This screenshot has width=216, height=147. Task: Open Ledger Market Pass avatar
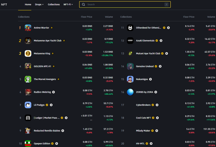tap(28, 118)
